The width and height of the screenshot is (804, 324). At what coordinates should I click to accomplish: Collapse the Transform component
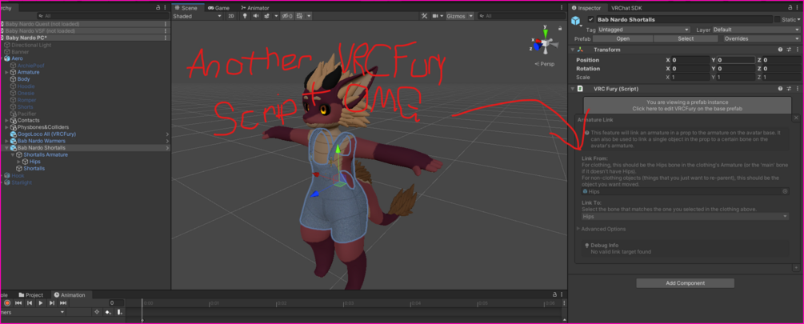tap(572, 50)
